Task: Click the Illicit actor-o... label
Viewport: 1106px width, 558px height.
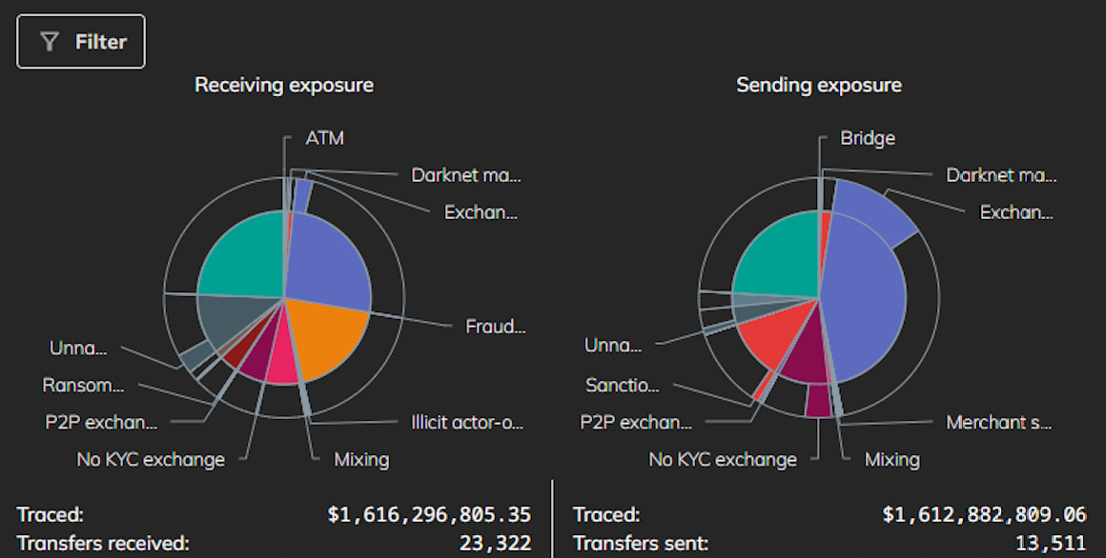Action: coord(467,422)
